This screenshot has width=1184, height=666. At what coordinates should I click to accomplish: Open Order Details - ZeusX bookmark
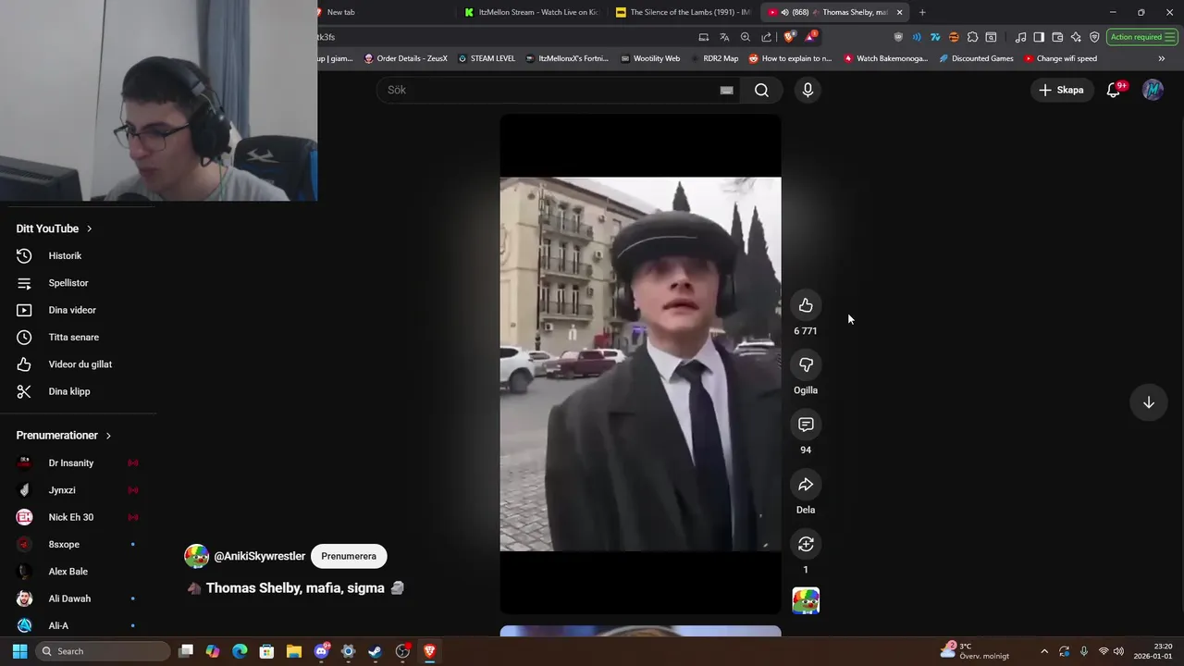tap(405, 58)
